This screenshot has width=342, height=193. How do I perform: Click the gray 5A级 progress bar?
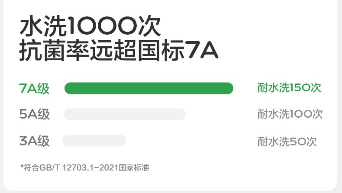[x=125, y=114]
